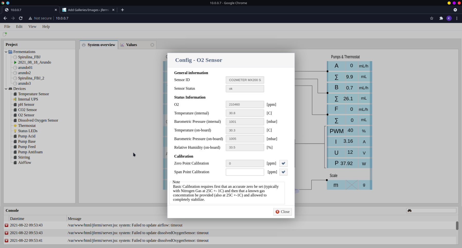
Task: Select Dissolved Oxygen Sensor in device tree
Action: coord(38,120)
